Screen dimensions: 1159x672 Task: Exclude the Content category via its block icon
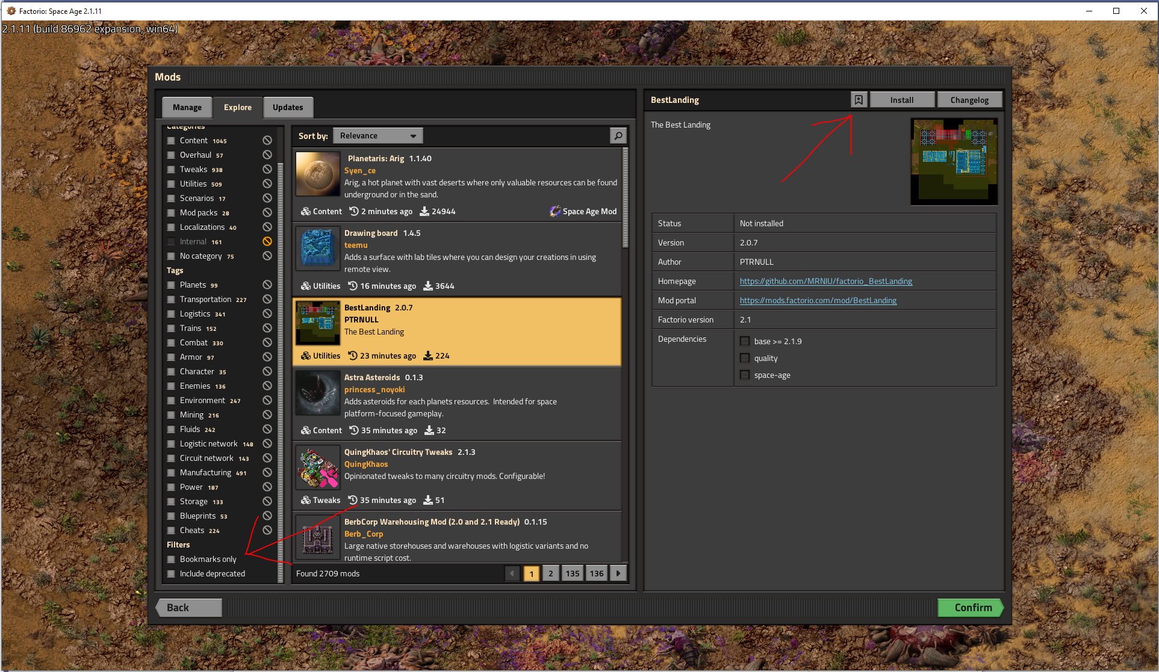point(267,140)
